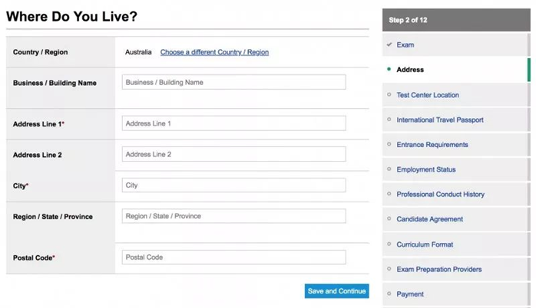Go to the Curriculum Format step
The image size is (536, 308).
[425, 244]
